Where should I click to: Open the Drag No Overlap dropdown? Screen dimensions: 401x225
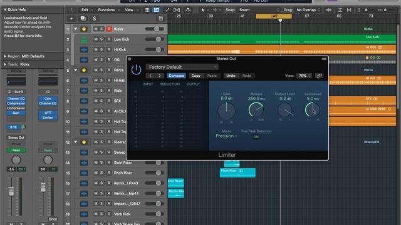308,10
